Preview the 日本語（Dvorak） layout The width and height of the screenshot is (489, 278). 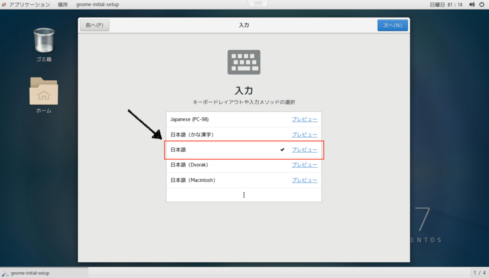coord(304,165)
